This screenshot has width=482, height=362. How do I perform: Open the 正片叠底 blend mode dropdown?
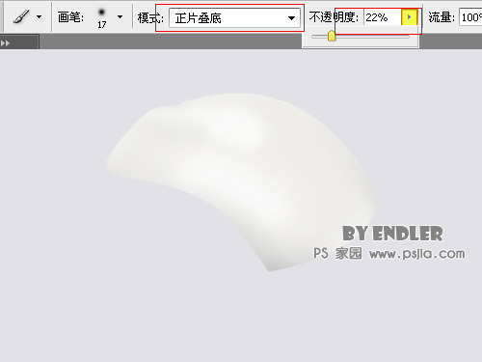234,18
